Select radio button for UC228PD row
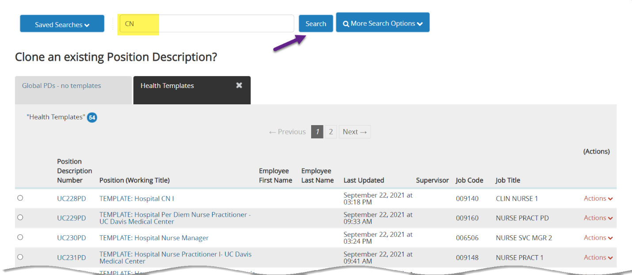Screen dimensions: 632x275 (20, 198)
